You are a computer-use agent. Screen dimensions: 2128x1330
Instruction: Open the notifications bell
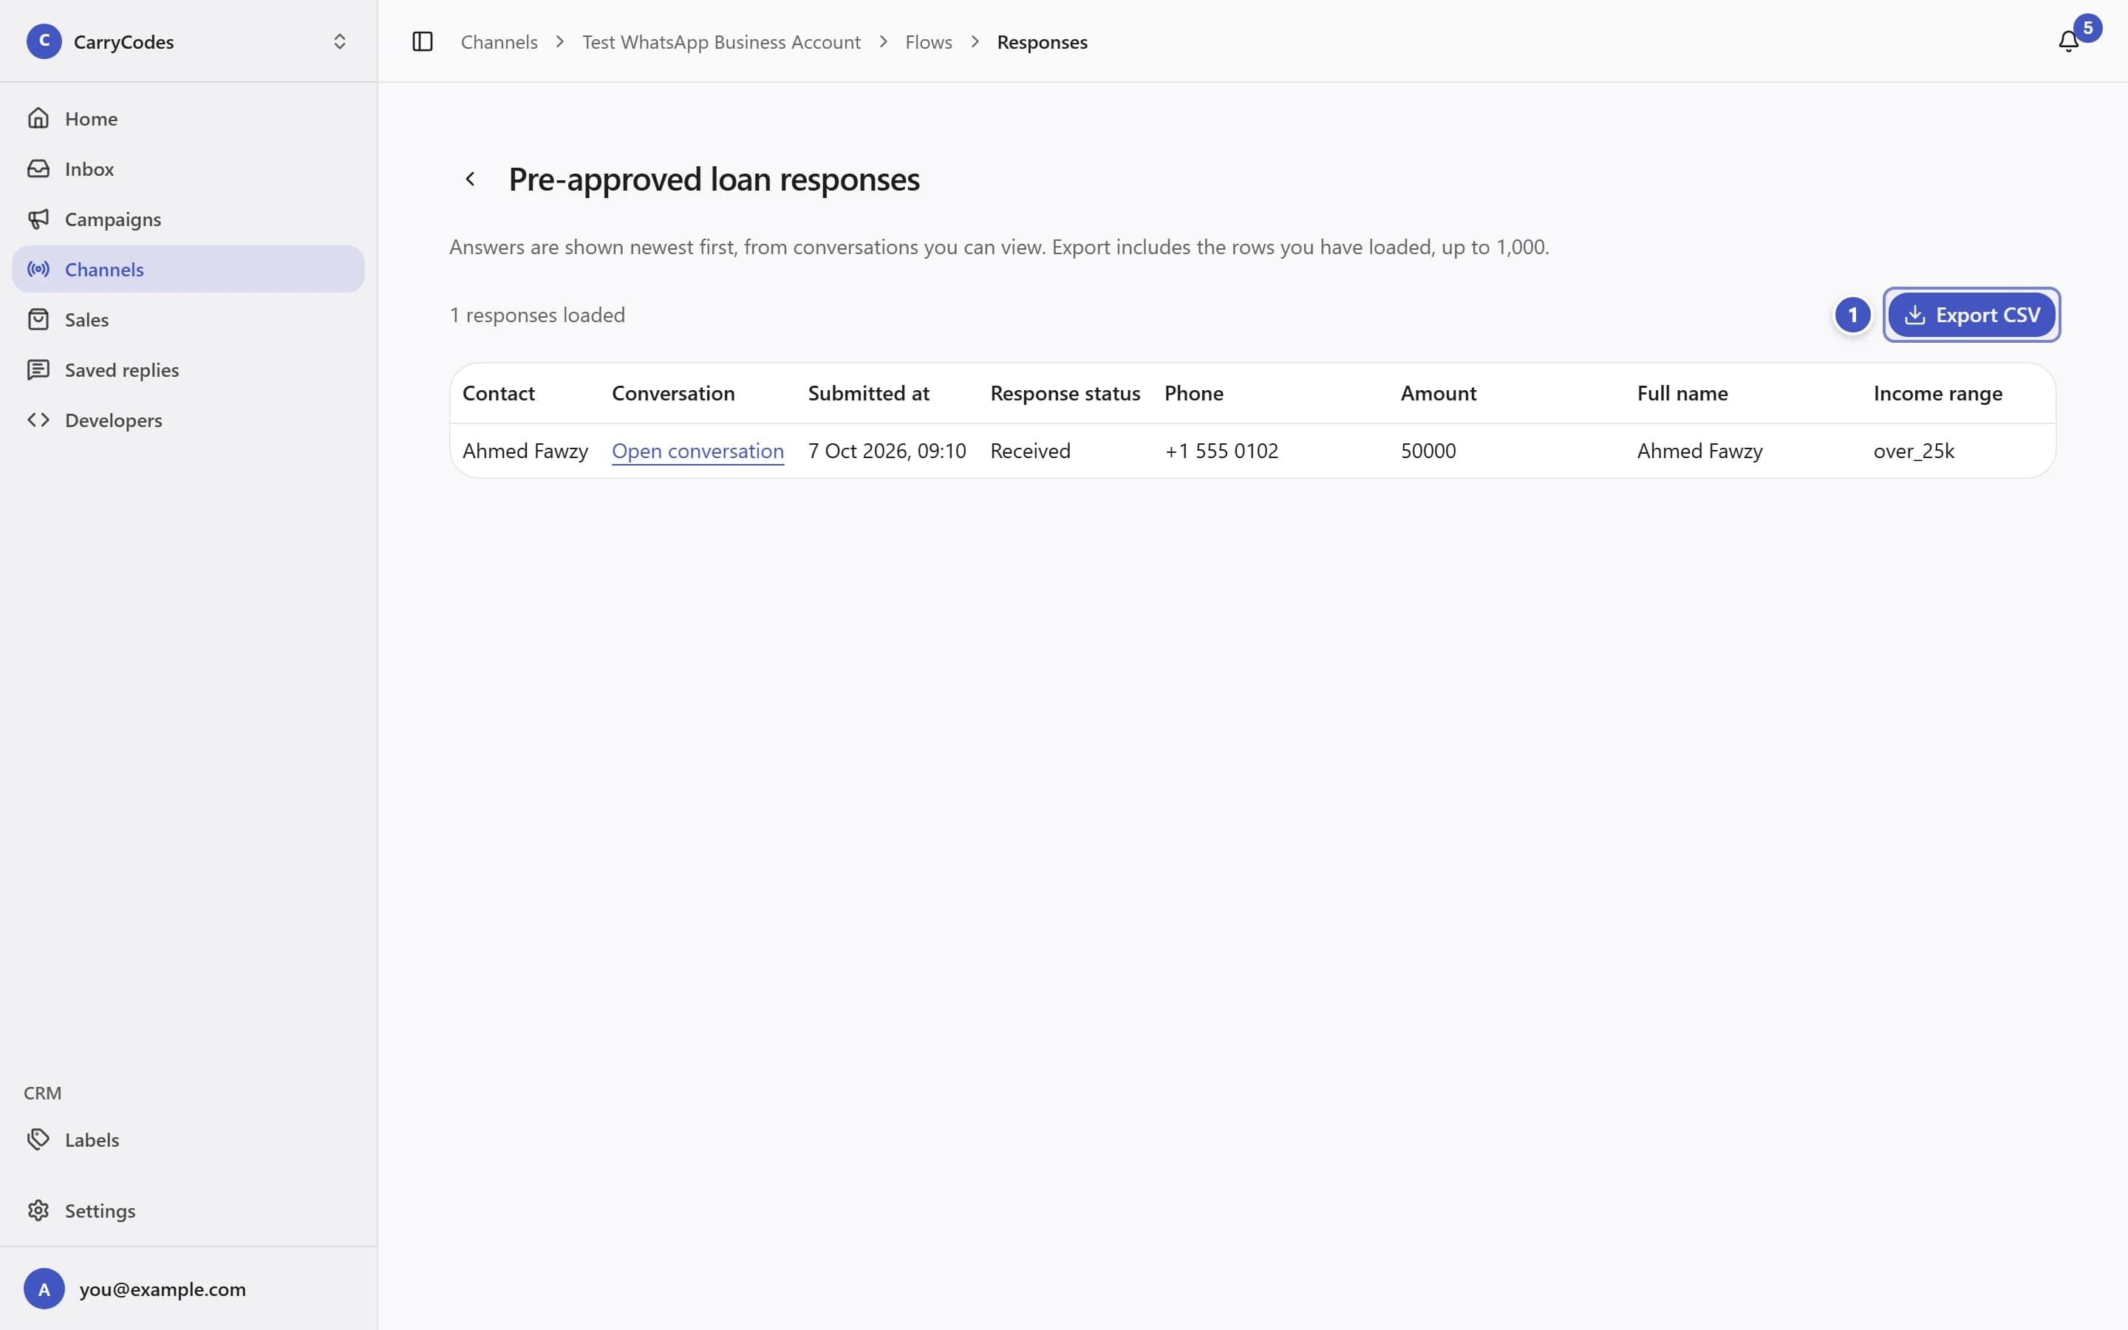[2068, 41]
